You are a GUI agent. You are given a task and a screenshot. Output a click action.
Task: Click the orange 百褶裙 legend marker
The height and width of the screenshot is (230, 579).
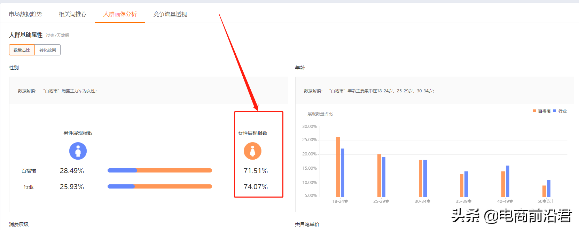(x=534, y=111)
